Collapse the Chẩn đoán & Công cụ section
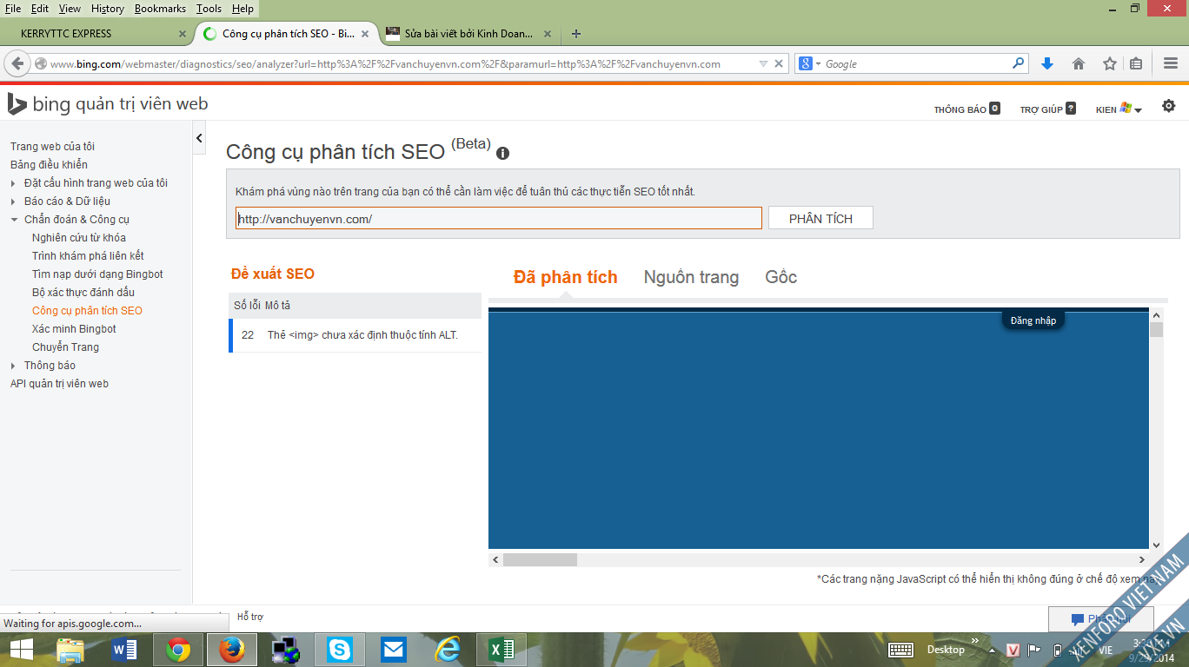Screen dimensions: 1189x667 [x=14, y=220]
